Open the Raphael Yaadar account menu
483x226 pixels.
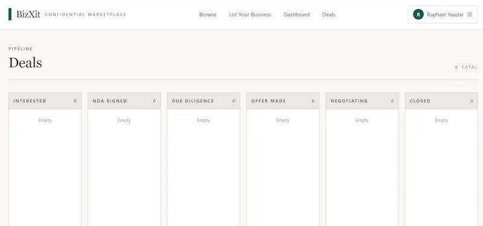coord(443,14)
